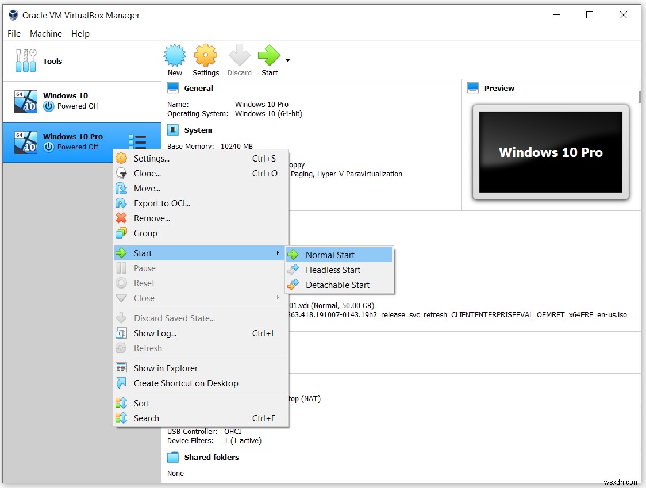Click the Tools section icon
Screen dimensions: 646x488
click(x=25, y=60)
